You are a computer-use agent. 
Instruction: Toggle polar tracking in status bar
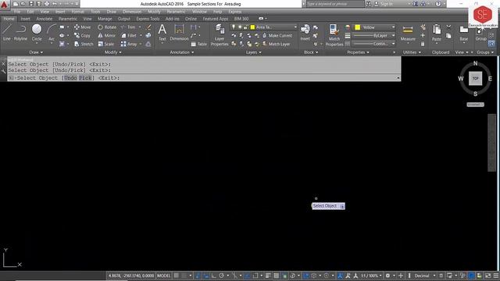[221, 276]
